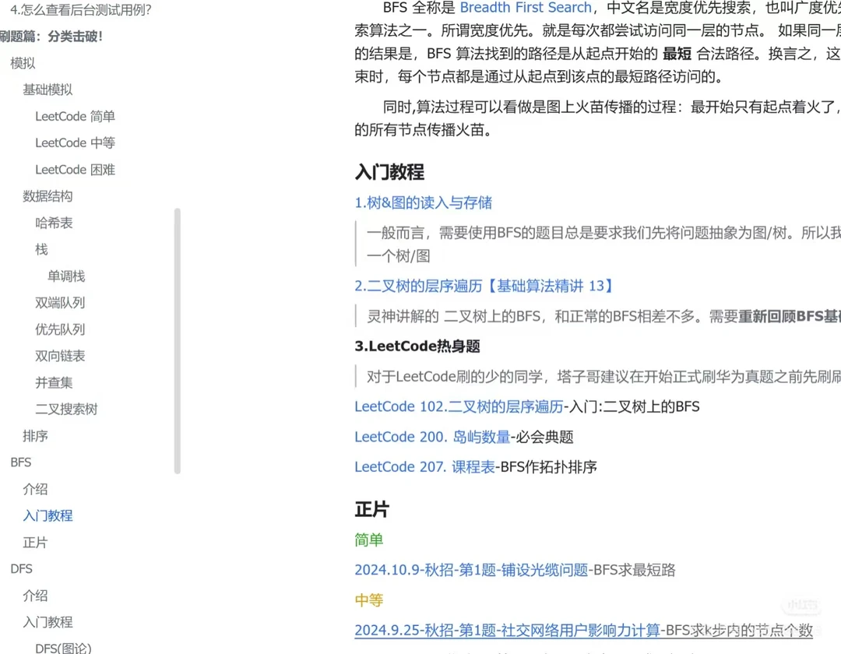Select 刷题篇: 分类击破! section heading
Viewport: 841px width, 654px height.
(51, 37)
